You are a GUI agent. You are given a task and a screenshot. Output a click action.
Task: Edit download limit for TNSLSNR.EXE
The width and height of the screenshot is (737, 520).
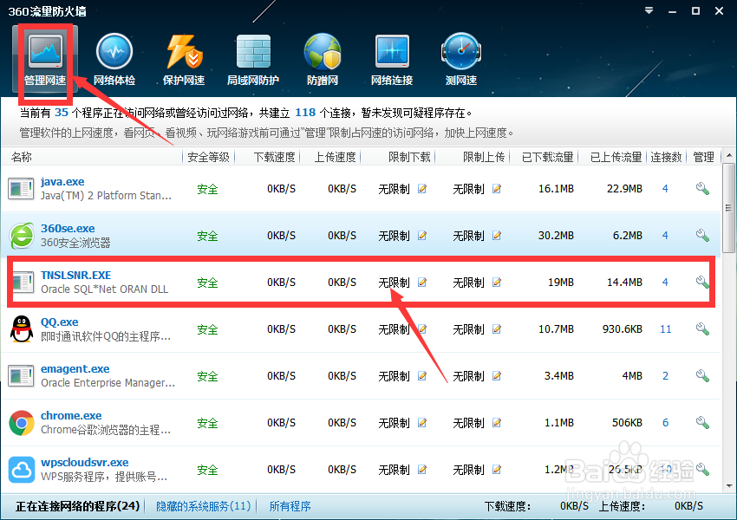coord(422,283)
